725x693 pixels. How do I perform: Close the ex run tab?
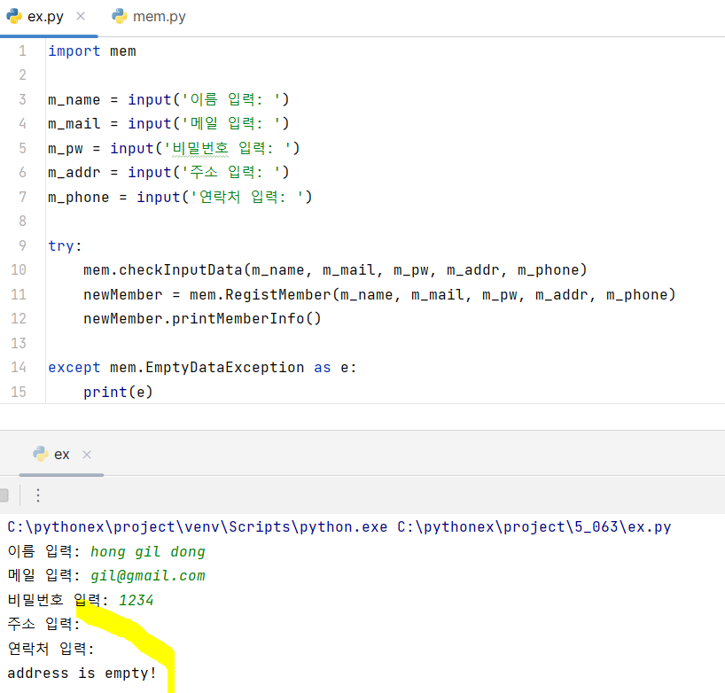click(87, 455)
